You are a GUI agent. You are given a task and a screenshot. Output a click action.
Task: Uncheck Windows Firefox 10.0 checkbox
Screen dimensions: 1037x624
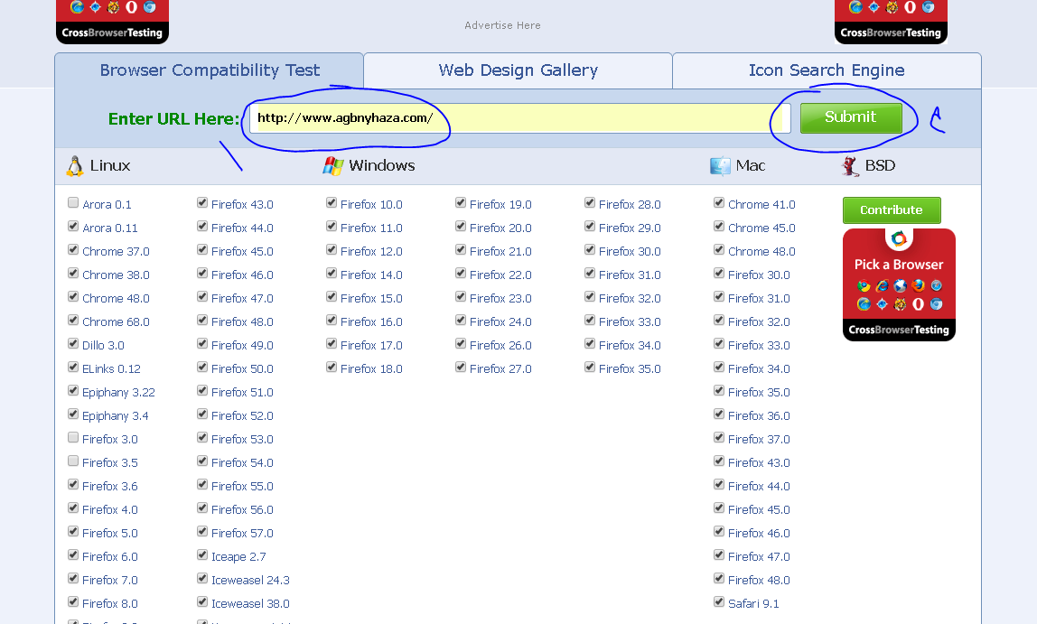pyautogui.click(x=332, y=203)
